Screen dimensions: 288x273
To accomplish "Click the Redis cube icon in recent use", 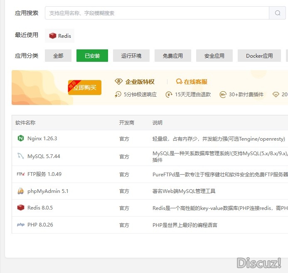I will pyautogui.click(x=52, y=36).
